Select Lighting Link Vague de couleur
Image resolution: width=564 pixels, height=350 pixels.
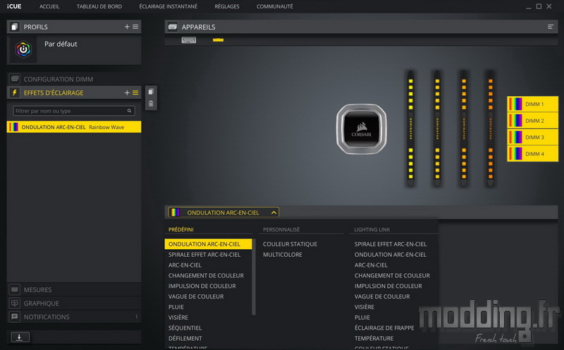click(382, 296)
